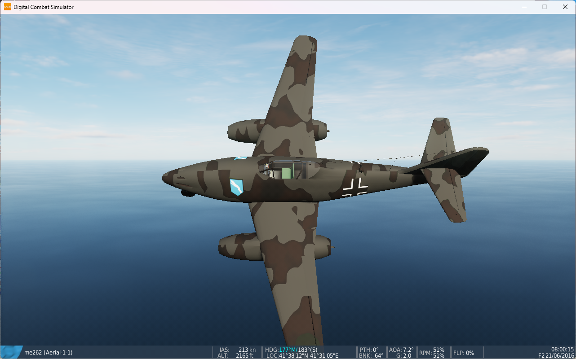Click the light blue squadron shield emblem
576x359 pixels.
[236, 187]
